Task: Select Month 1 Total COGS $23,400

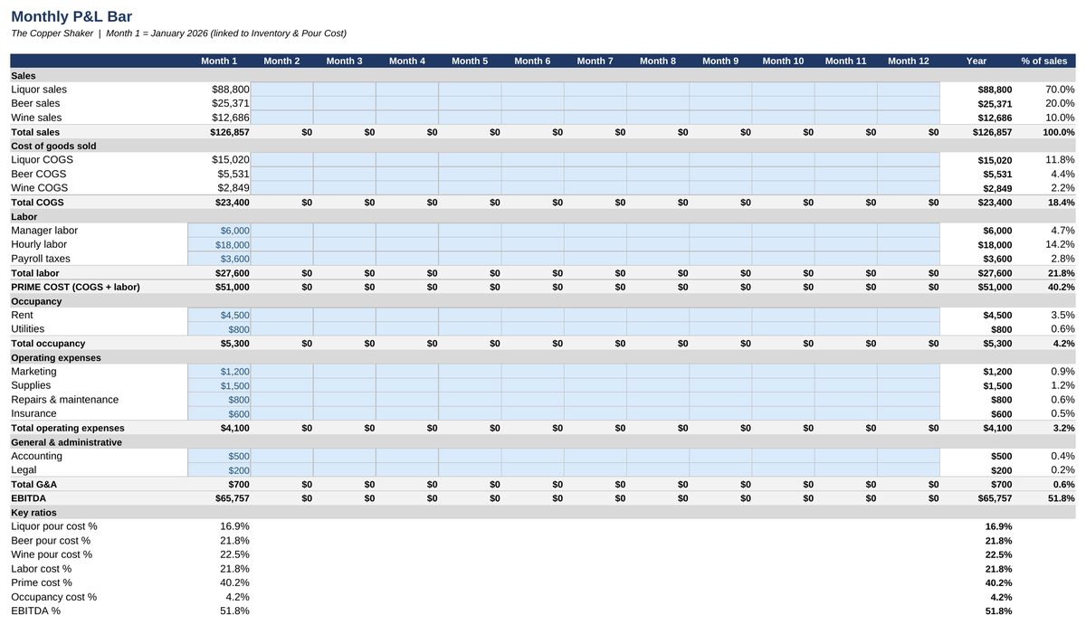Action: pos(219,203)
